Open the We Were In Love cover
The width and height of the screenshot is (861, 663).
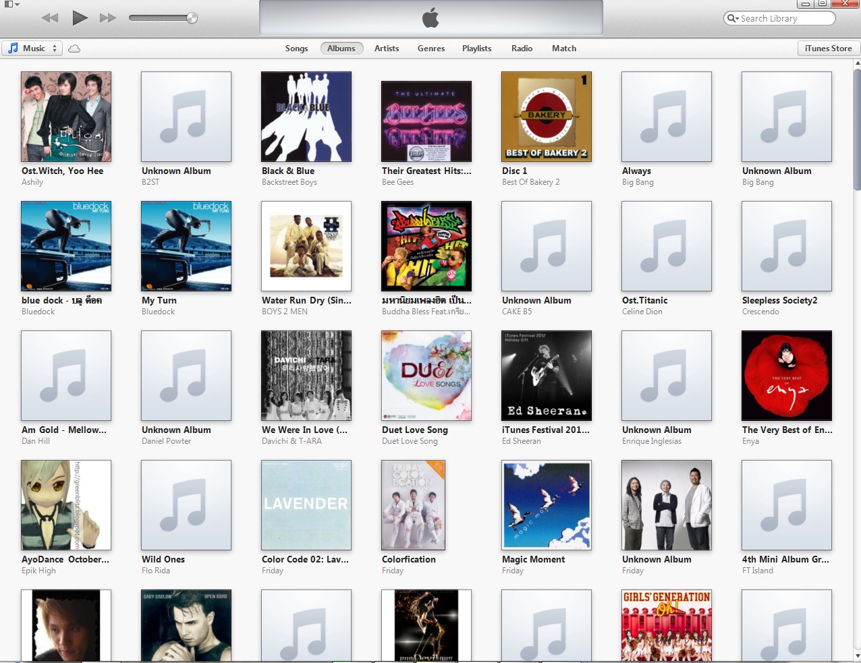point(306,376)
